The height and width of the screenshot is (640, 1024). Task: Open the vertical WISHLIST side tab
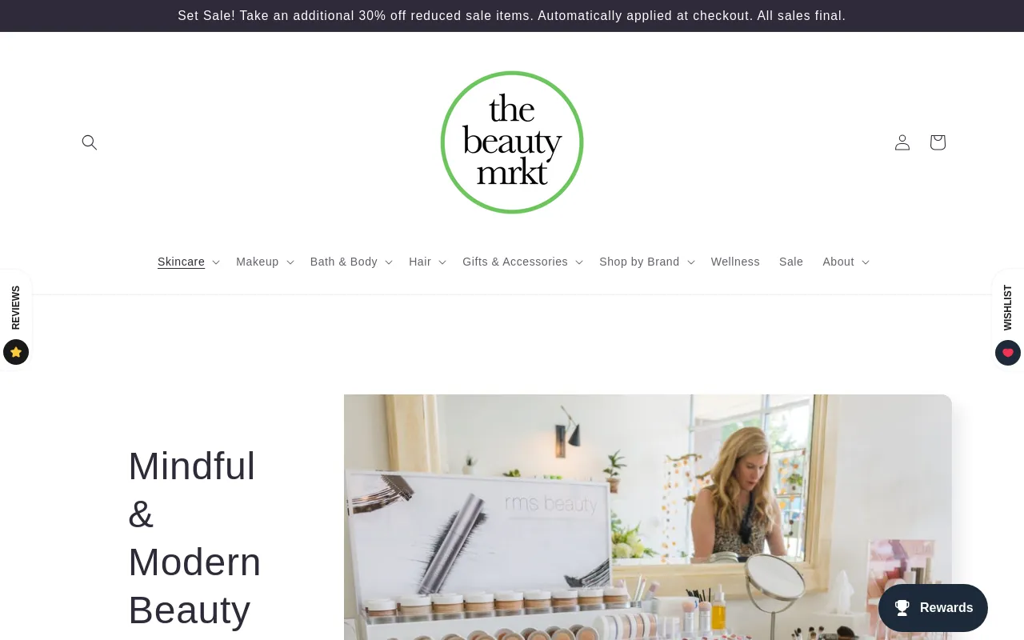(1008, 308)
